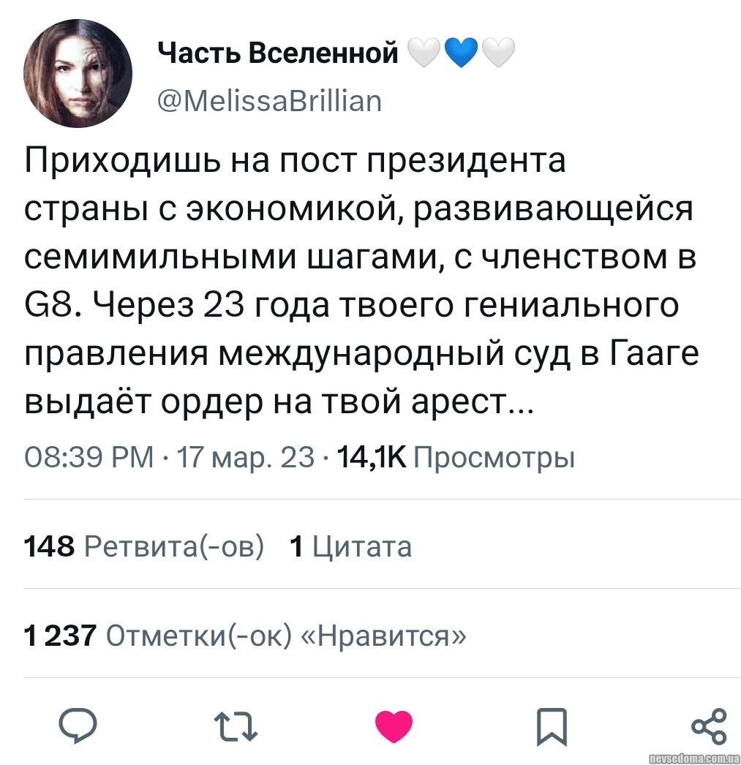
Task: Show the 1 237 Отметки «Нравится» list
Action: coord(244,636)
